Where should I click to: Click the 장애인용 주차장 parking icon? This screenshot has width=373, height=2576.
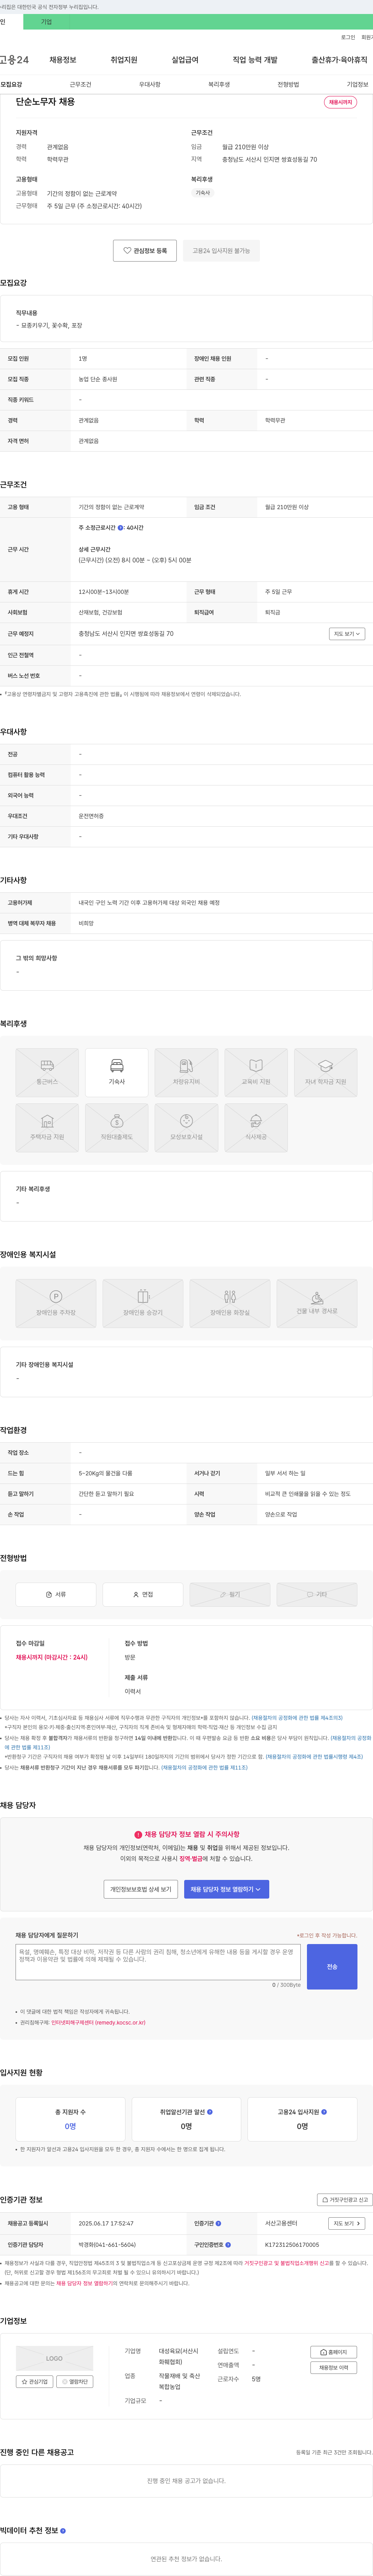56,1303
